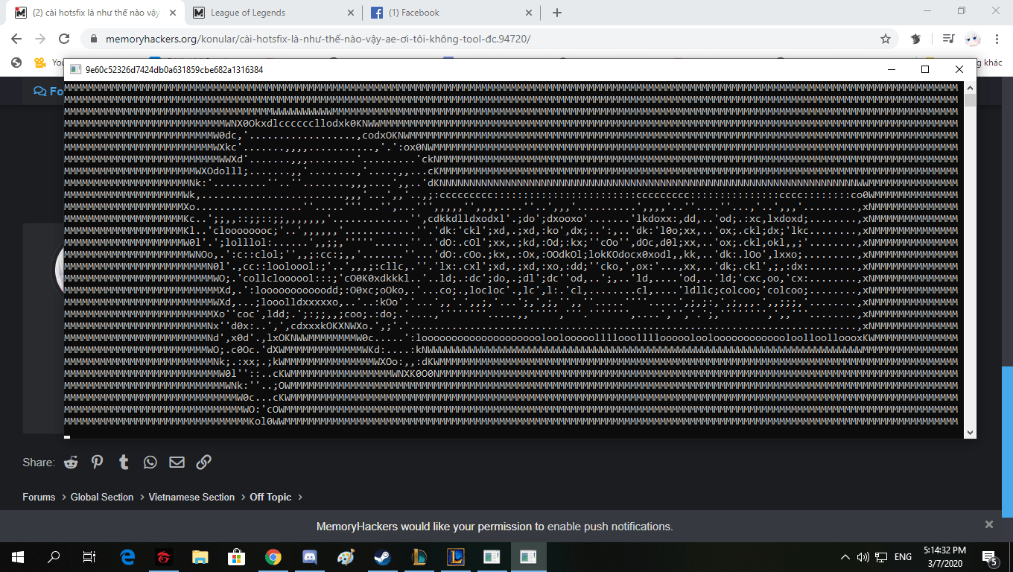Switch to Google Chrome on the taskbar
1013x572 pixels.
click(x=273, y=556)
